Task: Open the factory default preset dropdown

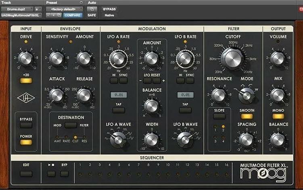Action: tap(65, 9)
